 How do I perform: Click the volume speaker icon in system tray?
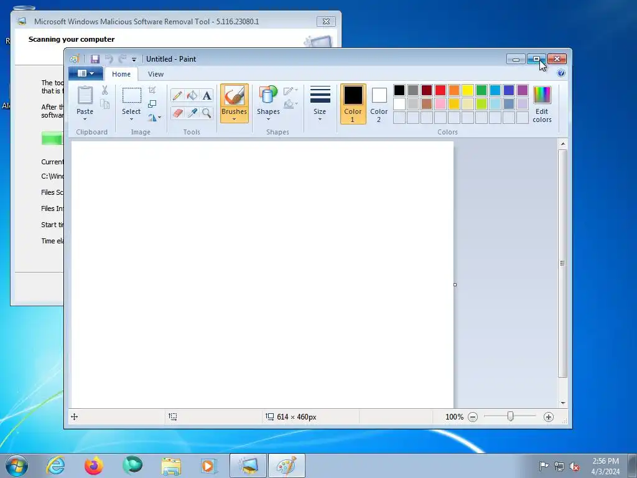tap(574, 466)
